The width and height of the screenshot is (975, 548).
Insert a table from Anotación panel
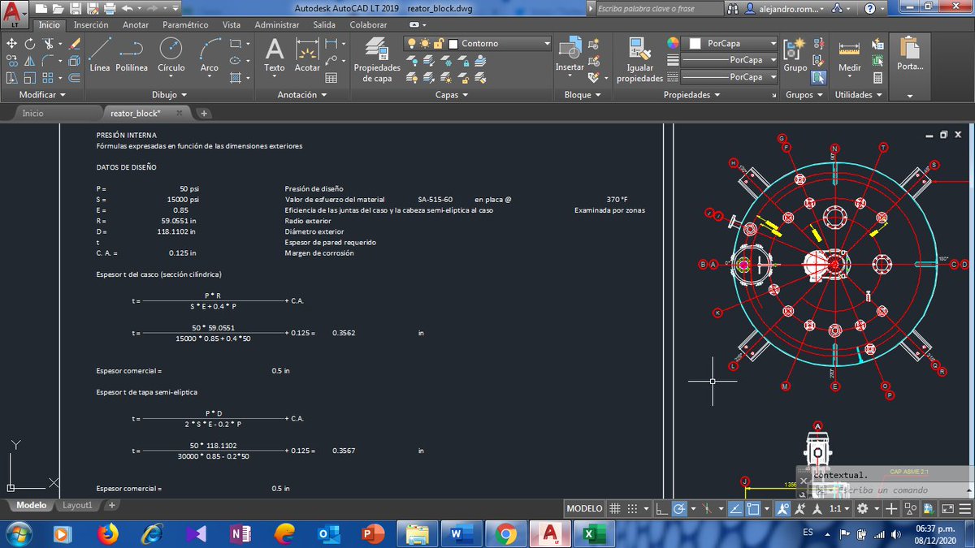coord(331,78)
